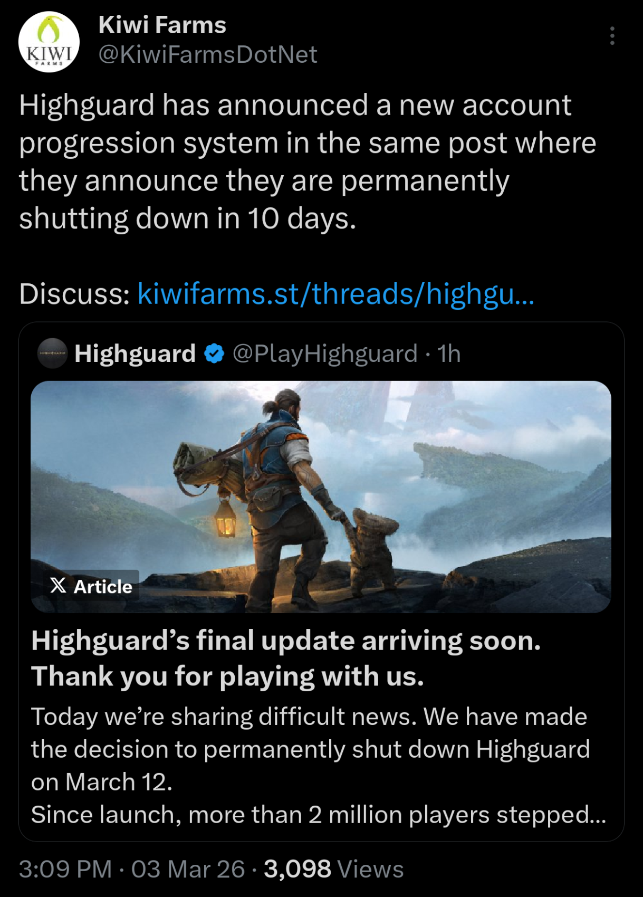Viewport: 643px width, 897px height.
Task: Open the "Highguard's final update arriving soon" headline
Action: (x=286, y=658)
